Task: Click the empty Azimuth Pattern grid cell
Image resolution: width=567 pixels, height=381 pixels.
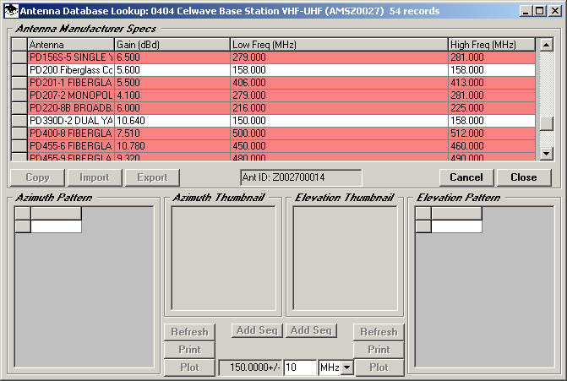Action: point(56,226)
